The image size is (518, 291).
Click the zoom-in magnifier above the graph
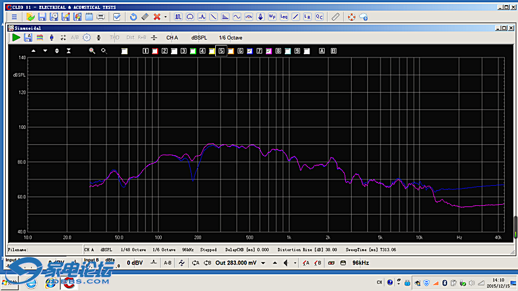pos(92,51)
